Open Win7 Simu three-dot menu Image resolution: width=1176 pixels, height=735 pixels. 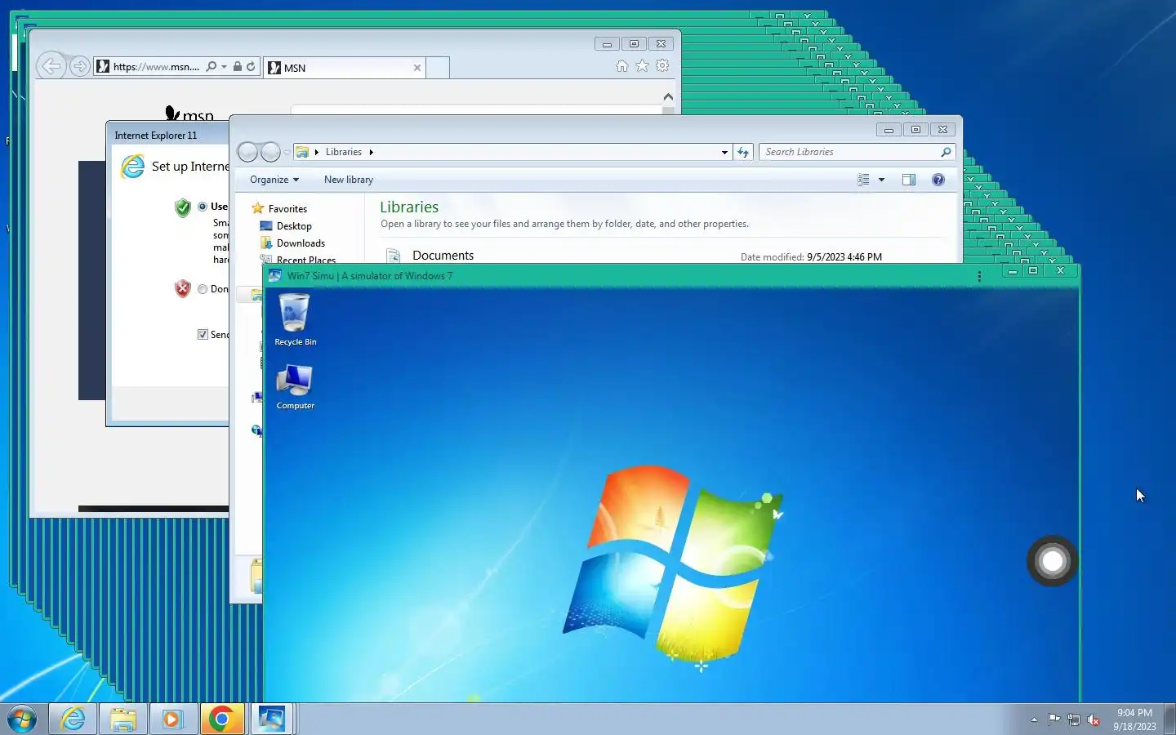pos(979,276)
